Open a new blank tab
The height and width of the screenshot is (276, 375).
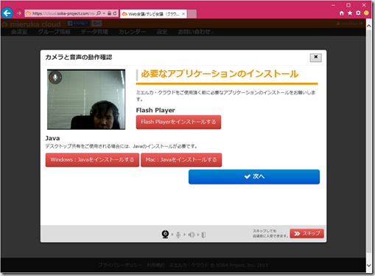[192, 14]
